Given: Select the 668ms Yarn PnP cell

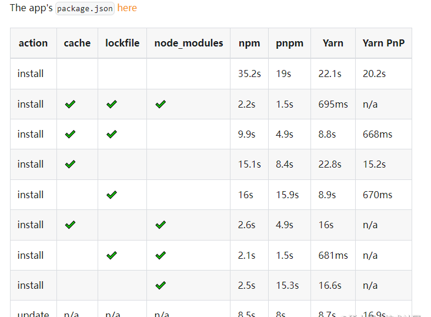Looking at the screenshot, I should click(x=377, y=134).
